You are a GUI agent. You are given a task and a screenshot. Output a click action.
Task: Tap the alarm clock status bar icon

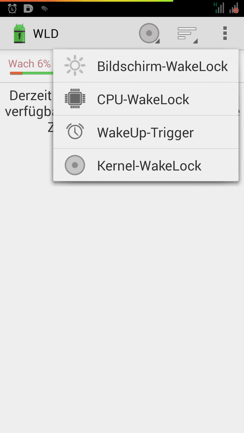[x=12, y=8]
